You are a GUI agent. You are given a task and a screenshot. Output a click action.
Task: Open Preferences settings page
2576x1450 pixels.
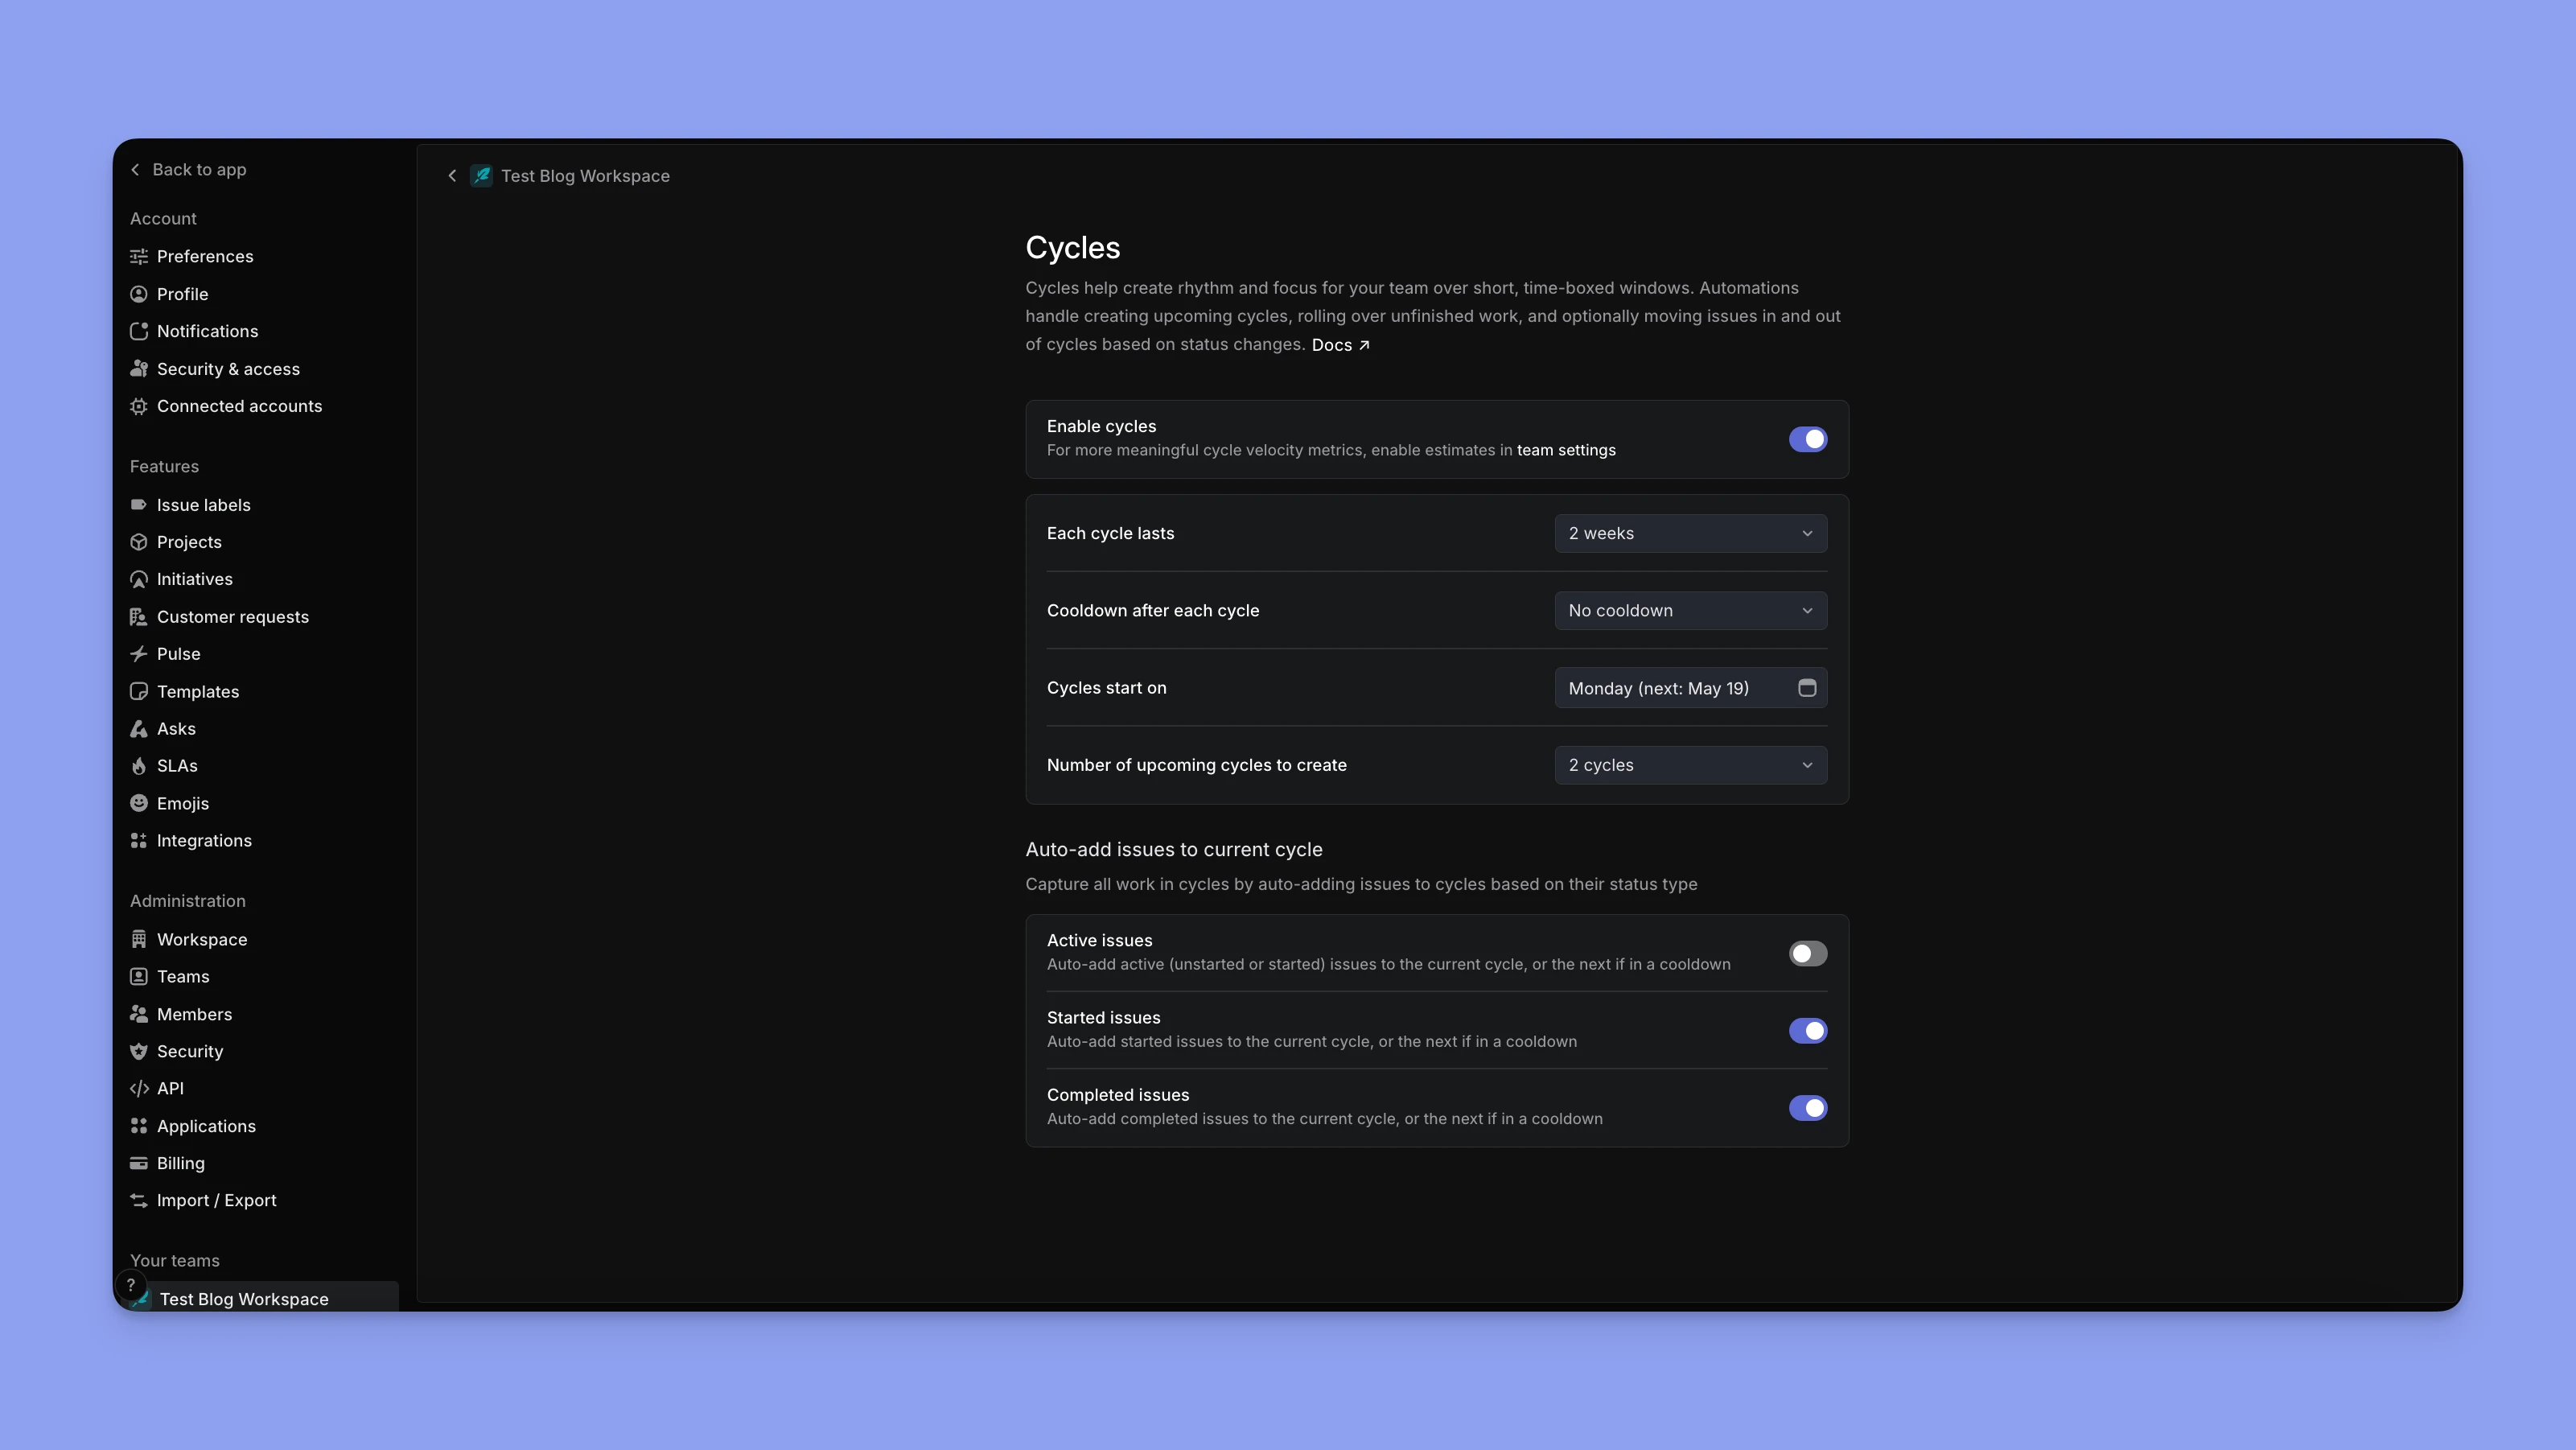(x=205, y=257)
